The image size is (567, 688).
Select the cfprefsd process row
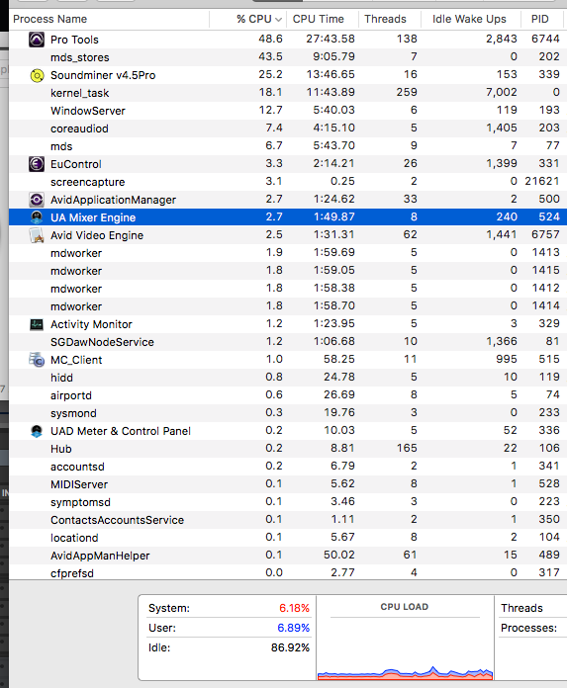click(x=288, y=572)
